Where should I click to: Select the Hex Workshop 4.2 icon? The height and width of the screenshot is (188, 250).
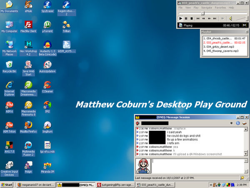coord(28,48)
